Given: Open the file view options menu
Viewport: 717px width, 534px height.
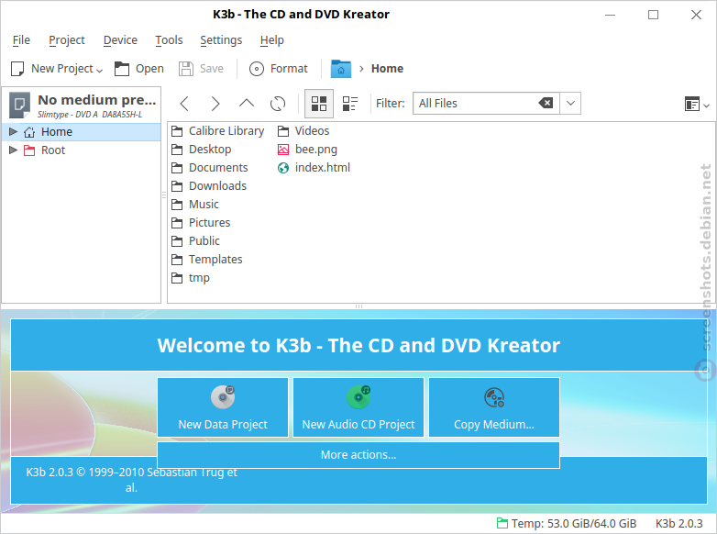Looking at the screenshot, I should [x=697, y=105].
